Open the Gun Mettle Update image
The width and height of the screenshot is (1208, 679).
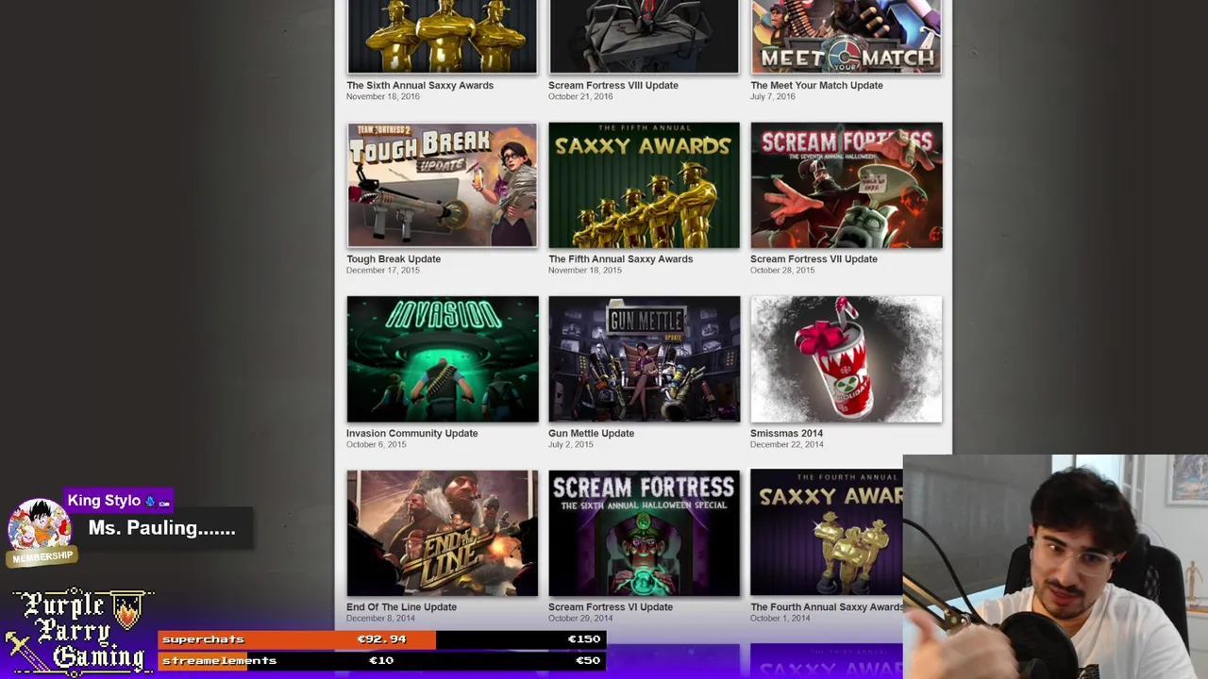644,359
